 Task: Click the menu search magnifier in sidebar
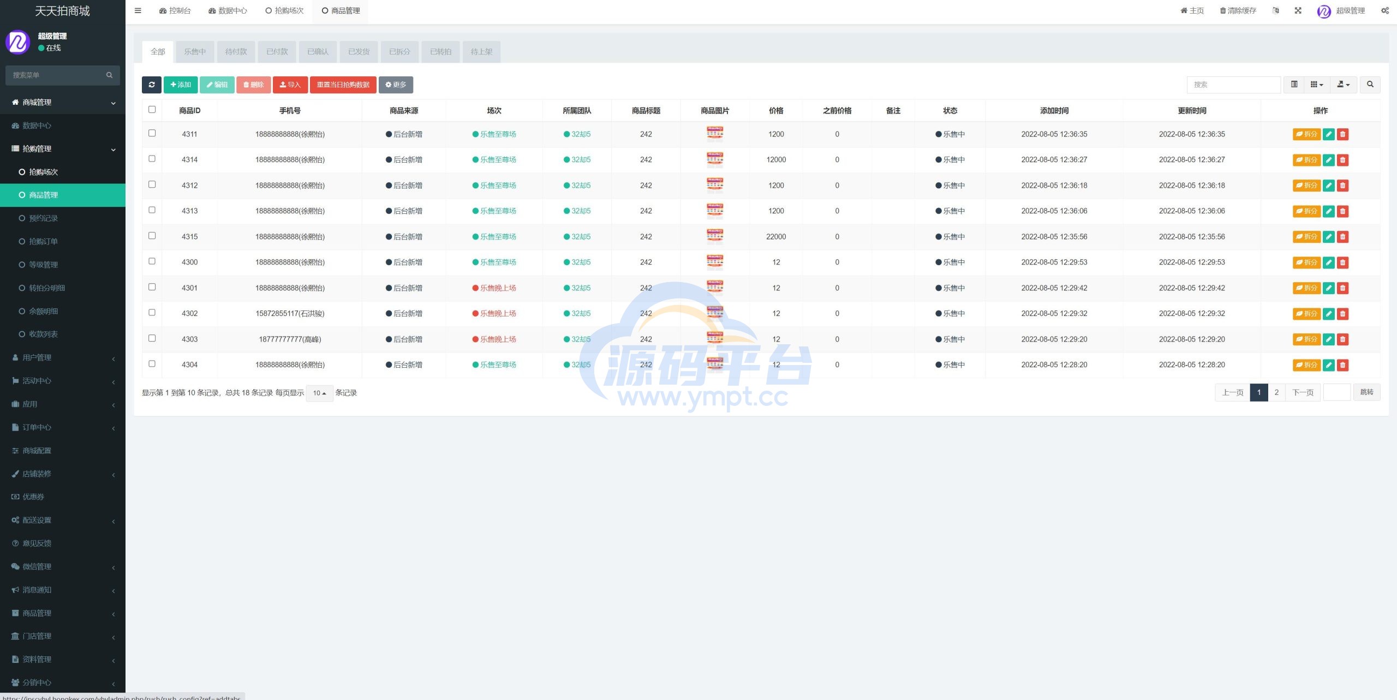point(109,75)
